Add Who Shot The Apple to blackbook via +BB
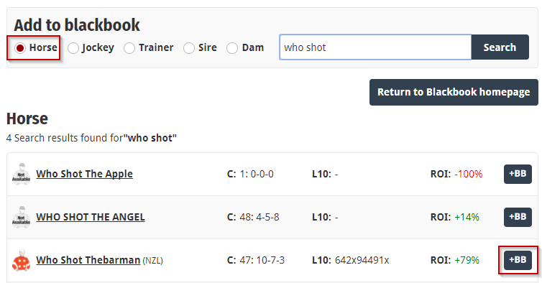The image size is (542, 283). click(518, 174)
